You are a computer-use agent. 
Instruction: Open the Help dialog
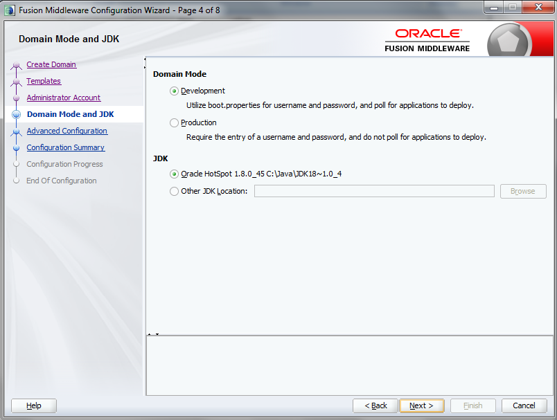tap(33, 405)
